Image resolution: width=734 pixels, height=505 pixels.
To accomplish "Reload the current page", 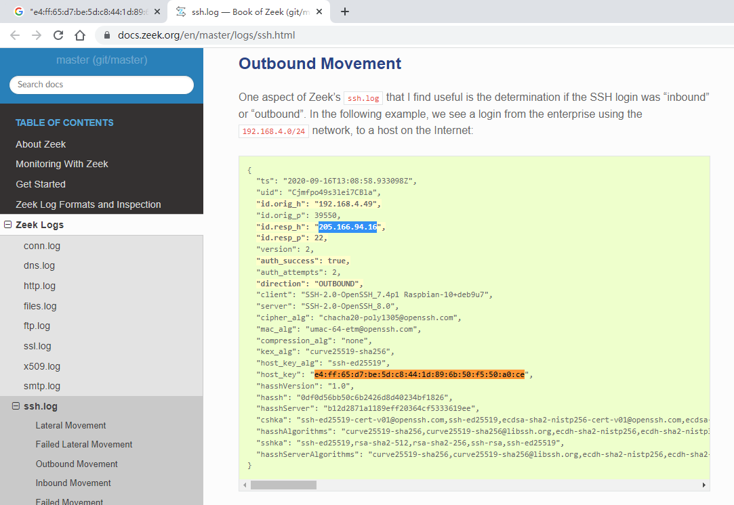I will pos(58,35).
